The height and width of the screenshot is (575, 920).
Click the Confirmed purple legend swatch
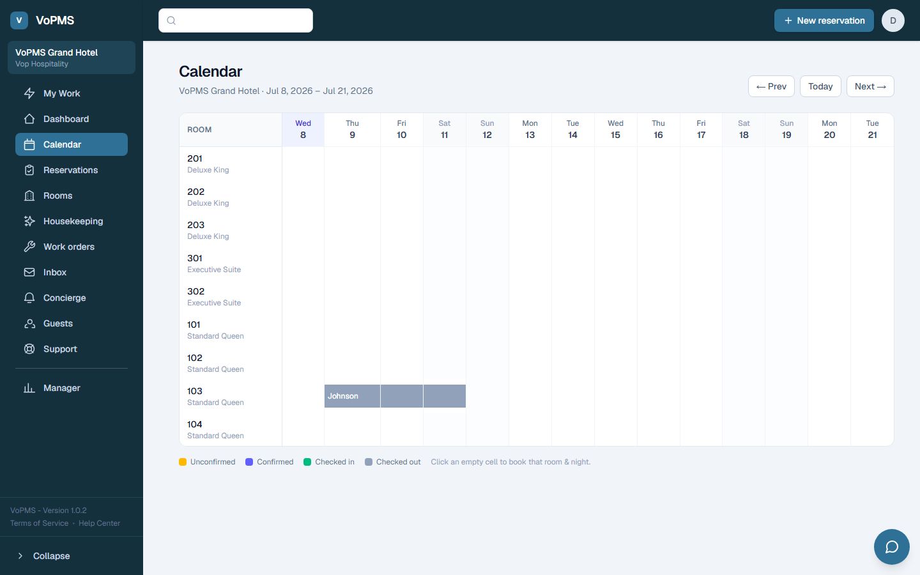(x=249, y=462)
